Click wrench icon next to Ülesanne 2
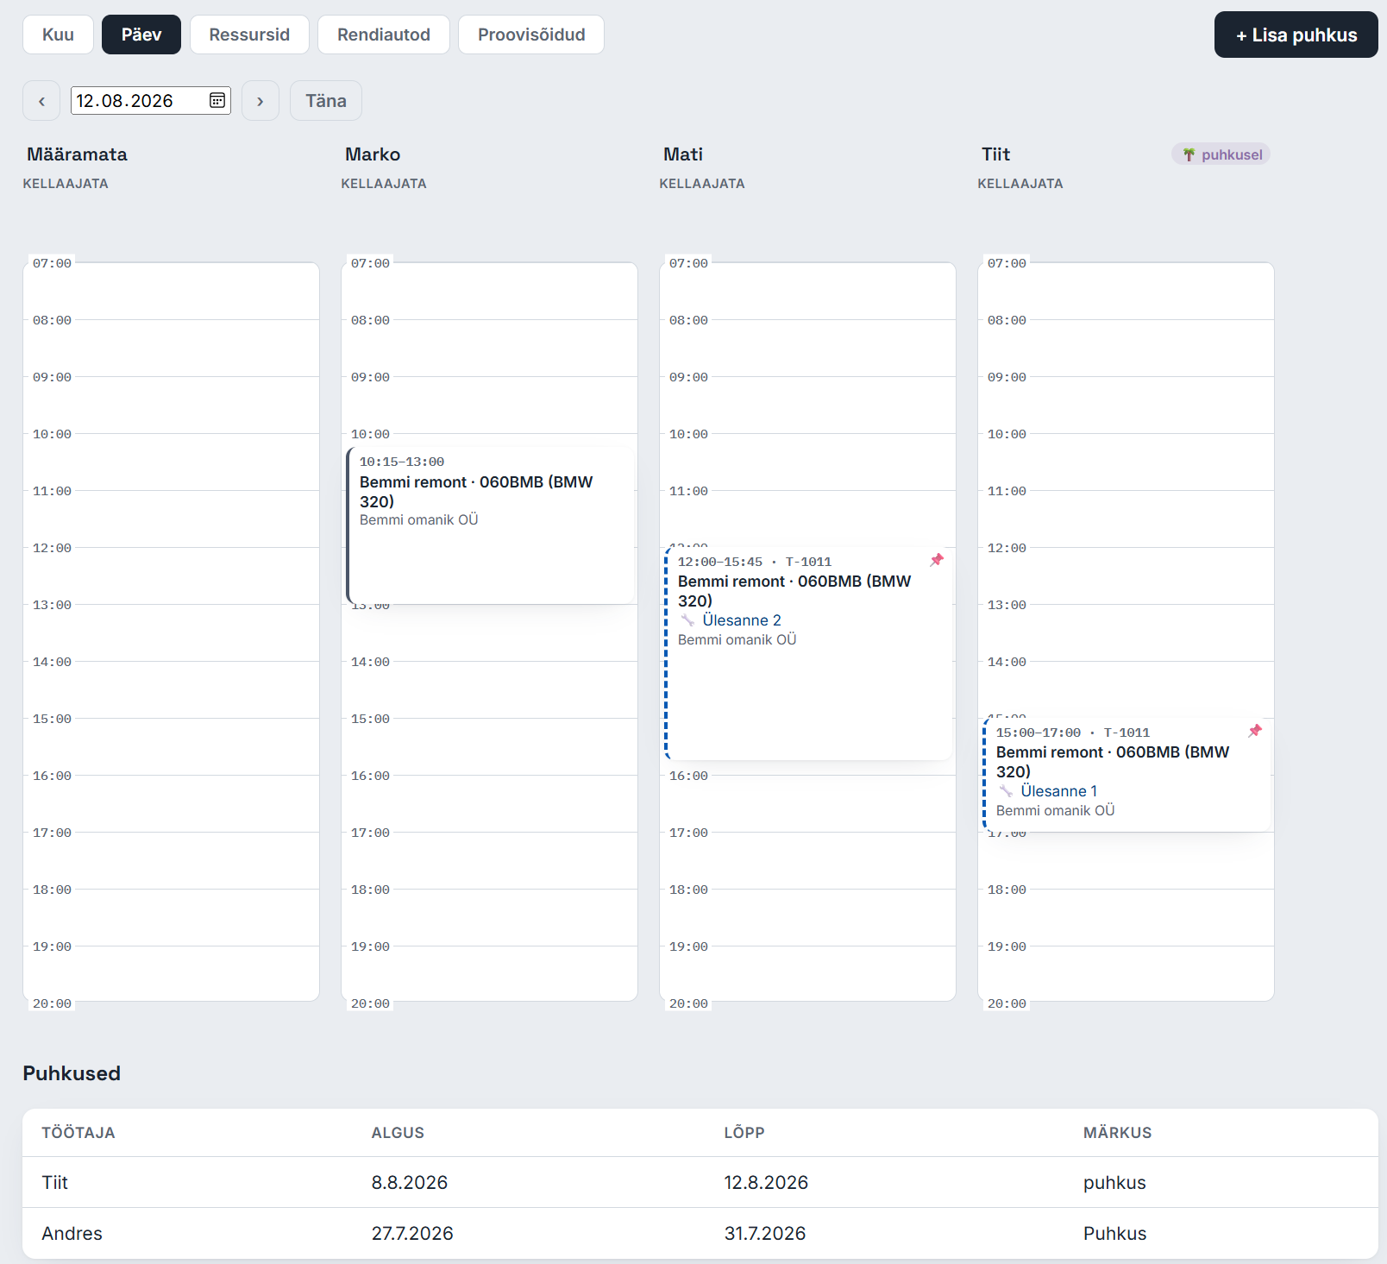The height and width of the screenshot is (1264, 1387). pos(687,620)
